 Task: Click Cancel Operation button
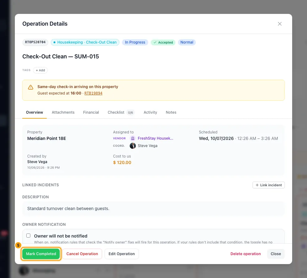[x=82, y=254]
